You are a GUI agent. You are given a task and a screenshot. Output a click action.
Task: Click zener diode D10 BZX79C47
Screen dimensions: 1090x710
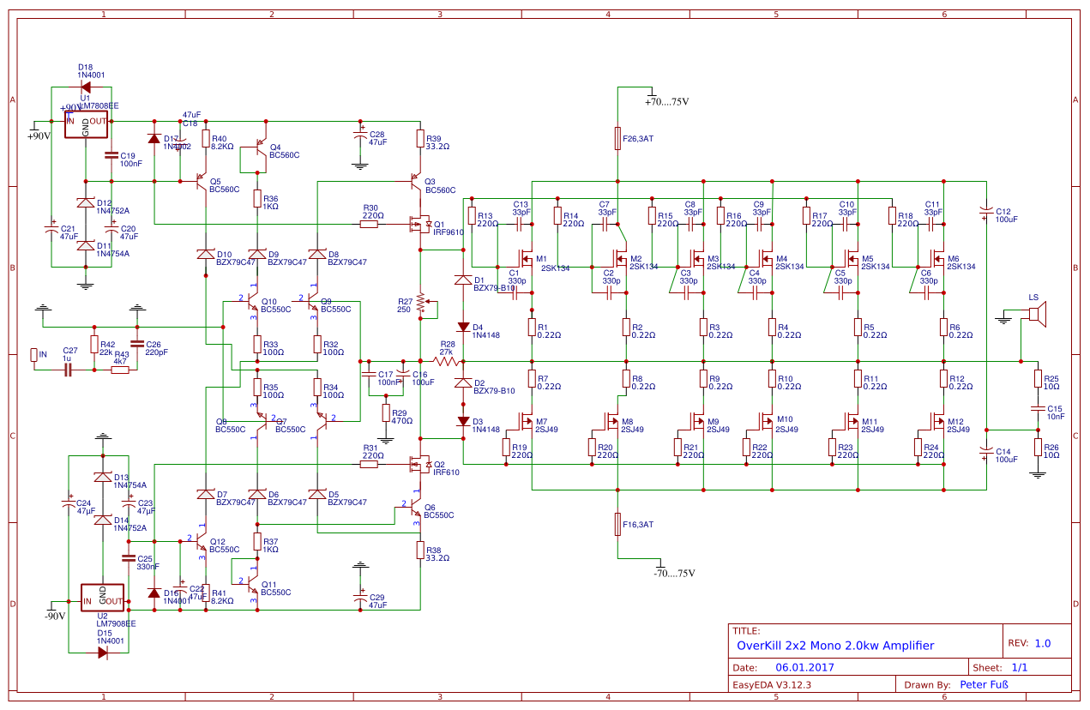pyautogui.click(x=206, y=253)
